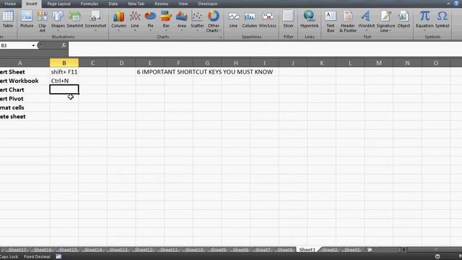Click the Help question mark icon
Image resolution: width=462 pixels, height=260 pixels.
click(x=456, y=4)
